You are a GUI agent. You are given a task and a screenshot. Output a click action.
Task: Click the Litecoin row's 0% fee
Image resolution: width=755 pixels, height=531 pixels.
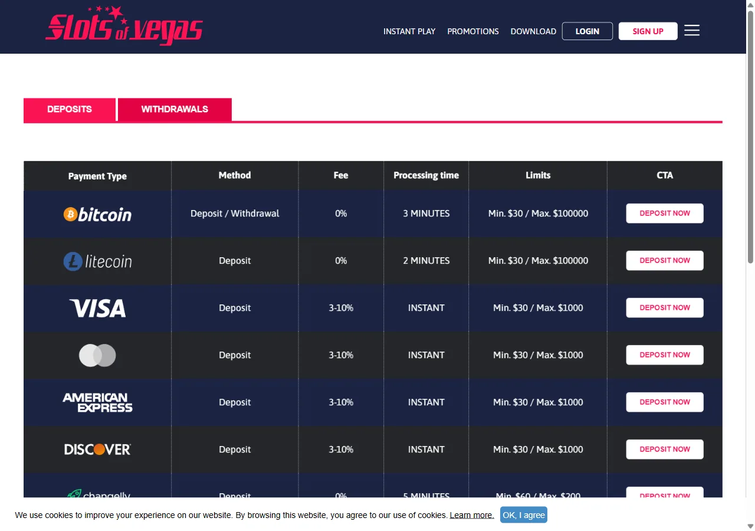(x=341, y=261)
